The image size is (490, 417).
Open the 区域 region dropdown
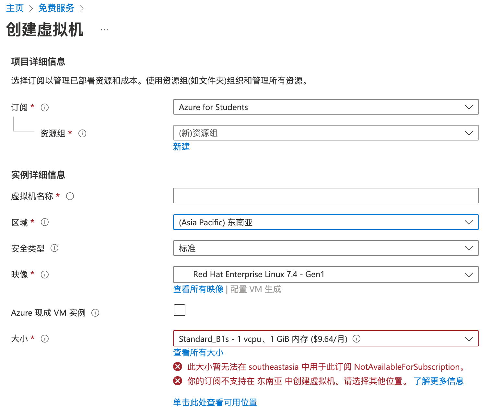[326, 222]
